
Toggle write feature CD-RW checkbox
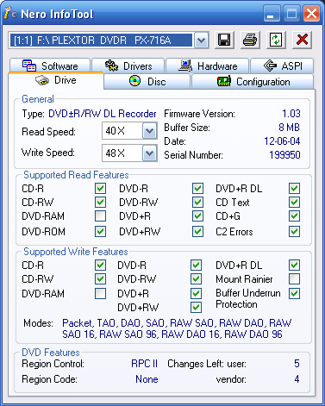[x=100, y=278]
